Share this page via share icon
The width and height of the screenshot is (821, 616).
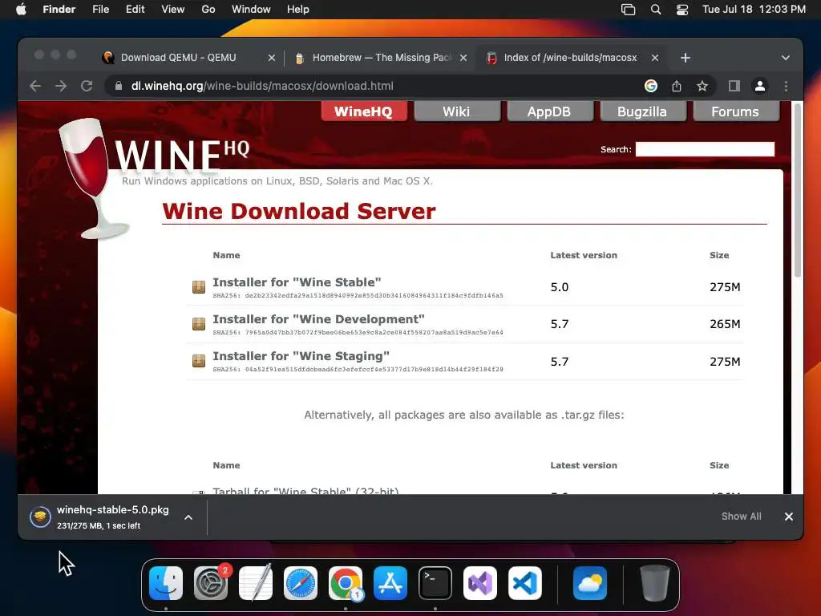[x=677, y=86]
